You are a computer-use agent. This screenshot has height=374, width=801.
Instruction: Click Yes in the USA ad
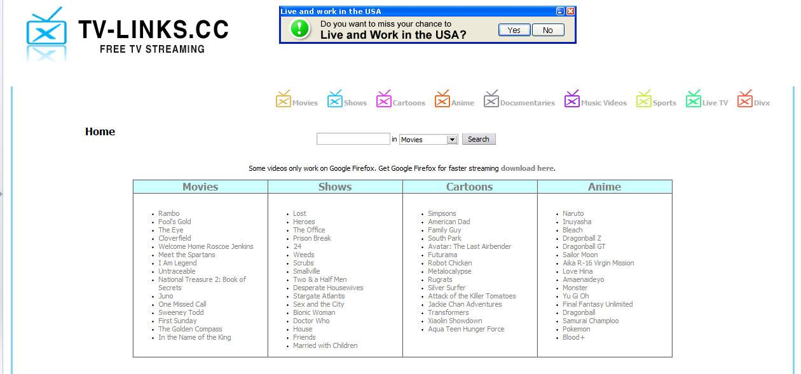pos(514,30)
